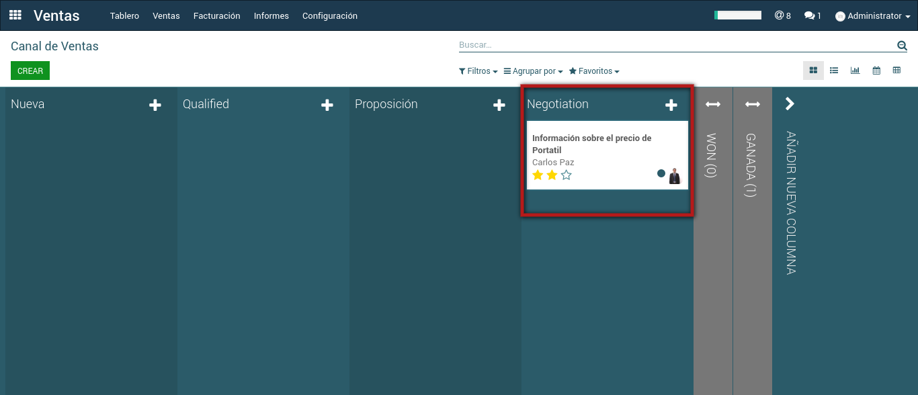Expand the Favoritos dropdown
The height and width of the screenshot is (395, 918).
pos(594,71)
